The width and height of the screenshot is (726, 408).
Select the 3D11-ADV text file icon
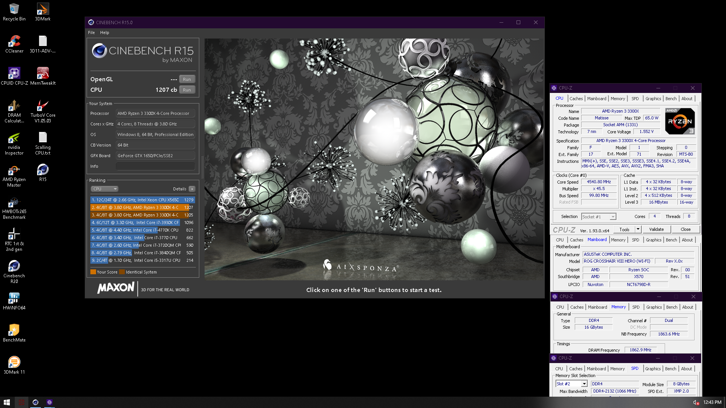(43, 44)
